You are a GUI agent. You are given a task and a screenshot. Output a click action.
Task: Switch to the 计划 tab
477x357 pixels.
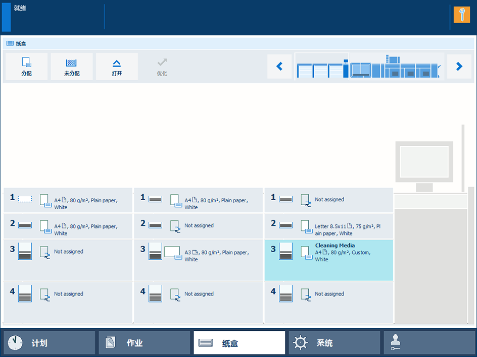(49, 343)
